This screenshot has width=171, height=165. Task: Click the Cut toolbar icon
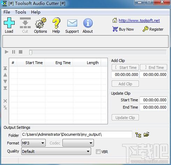click(25, 23)
